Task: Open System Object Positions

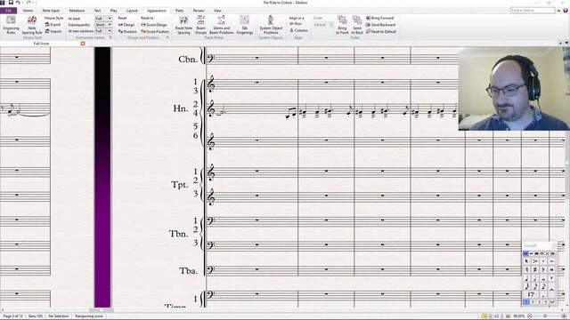Action: pos(271,25)
